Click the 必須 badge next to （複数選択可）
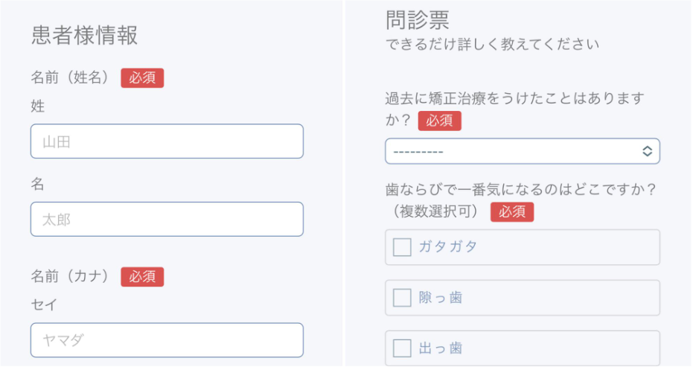 512,211
